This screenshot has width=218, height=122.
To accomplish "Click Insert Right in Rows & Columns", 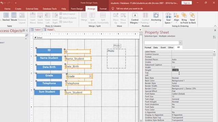I will 55,18.
